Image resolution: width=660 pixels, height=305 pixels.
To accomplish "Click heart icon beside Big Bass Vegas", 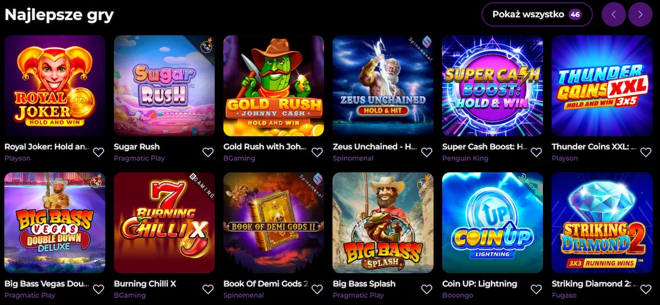I will pyautogui.click(x=98, y=289).
